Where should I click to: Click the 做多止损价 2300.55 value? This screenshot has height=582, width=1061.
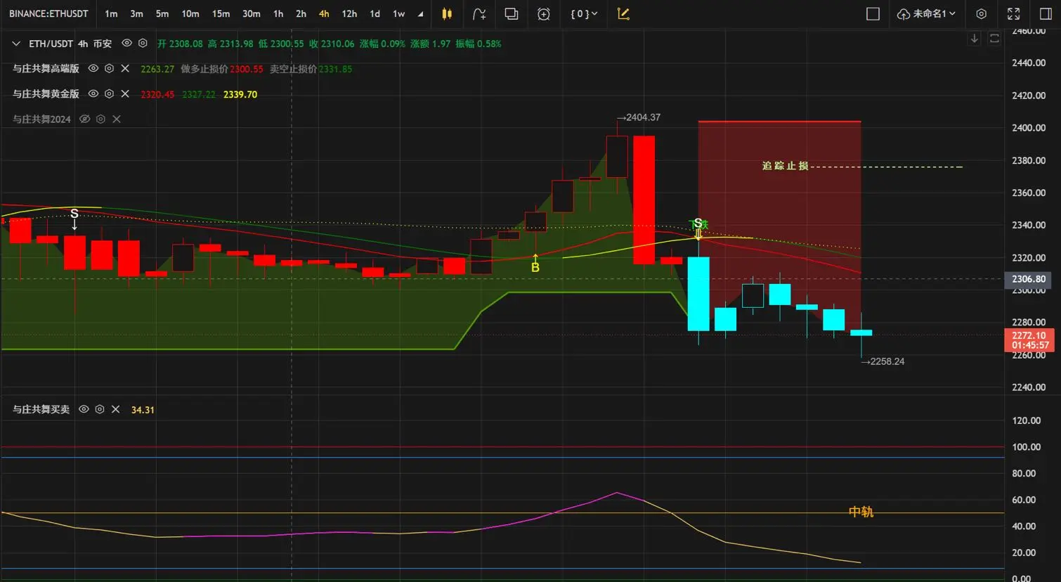(x=247, y=69)
